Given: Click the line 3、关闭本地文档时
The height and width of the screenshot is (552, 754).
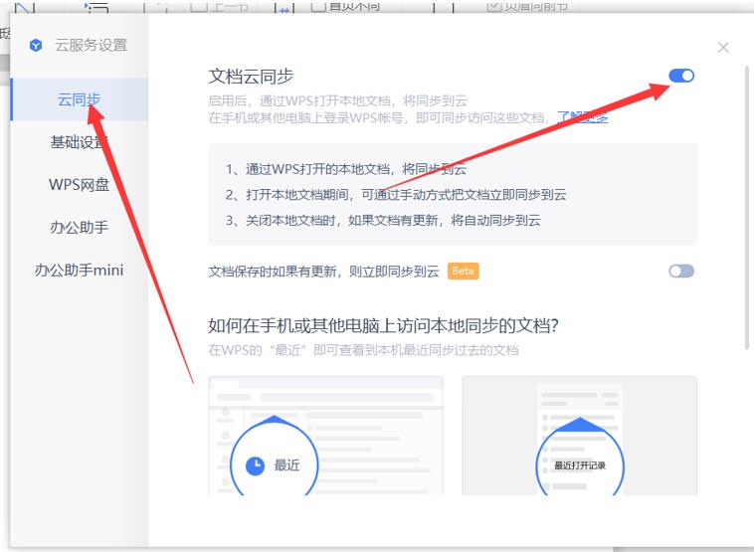Looking at the screenshot, I should [x=383, y=220].
